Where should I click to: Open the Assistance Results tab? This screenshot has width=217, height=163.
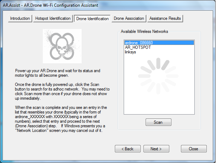(165, 18)
